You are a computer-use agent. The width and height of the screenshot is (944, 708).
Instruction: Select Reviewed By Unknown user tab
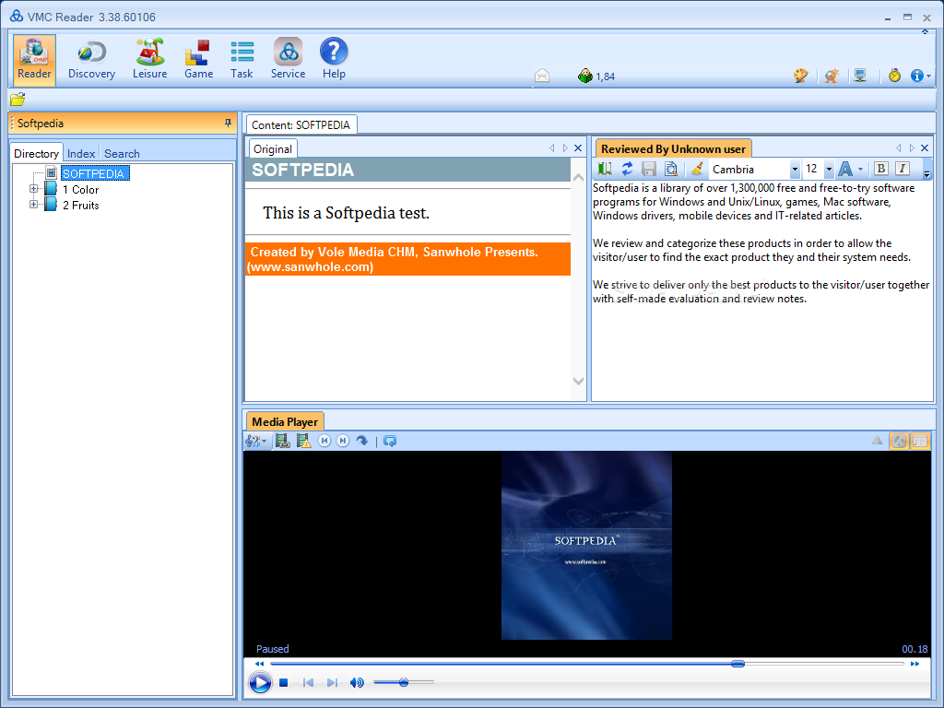coord(673,148)
